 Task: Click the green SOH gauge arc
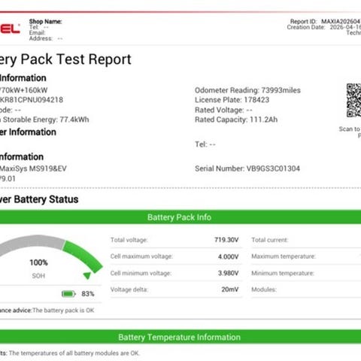click(83, 256)
